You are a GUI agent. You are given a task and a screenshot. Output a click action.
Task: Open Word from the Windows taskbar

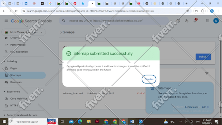132,122
